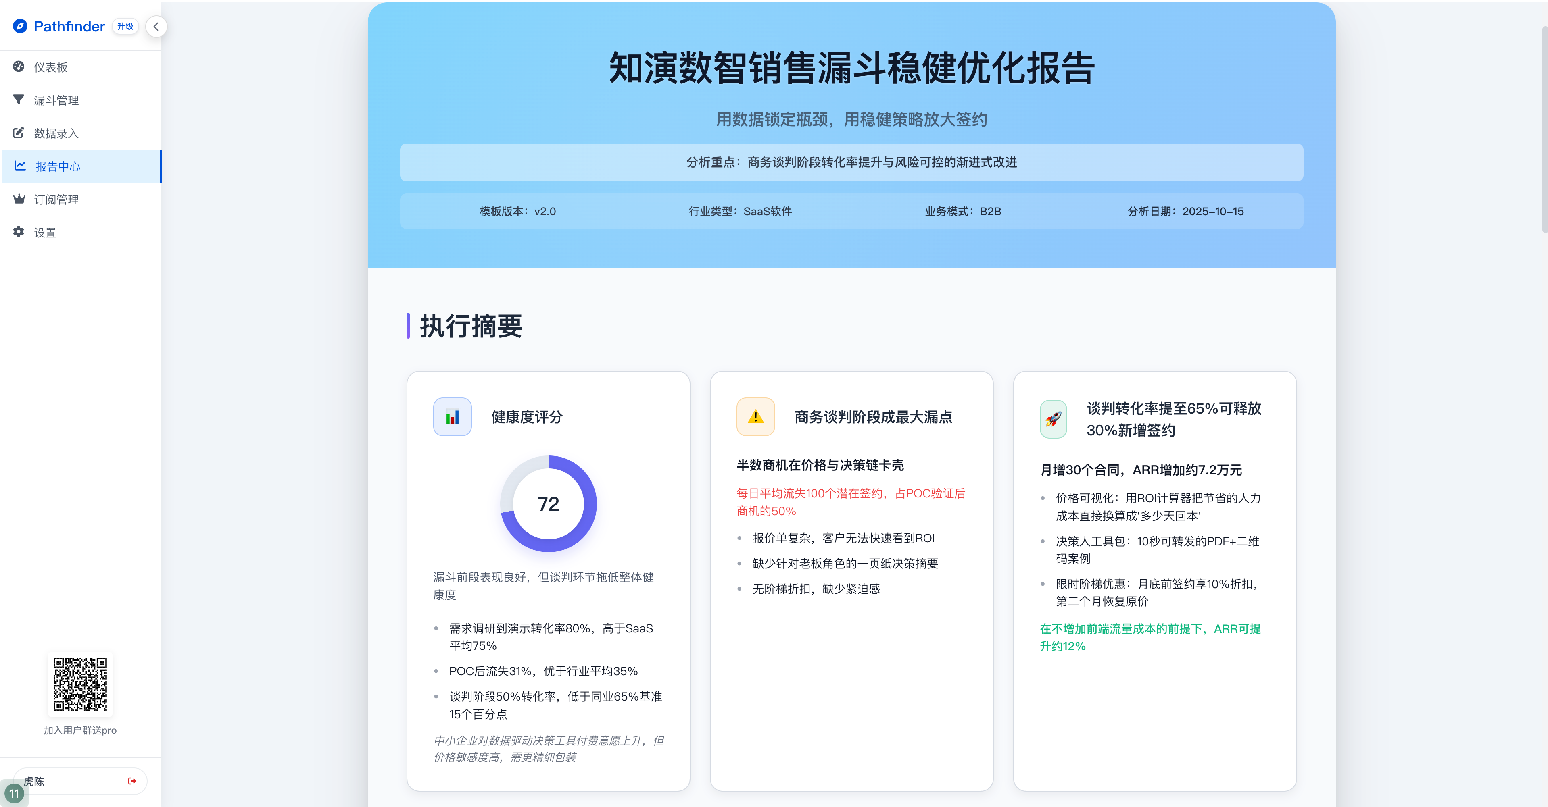Click the QR code image
The width and height of the screenshot is (1548, 807).
tap(80, 684)
